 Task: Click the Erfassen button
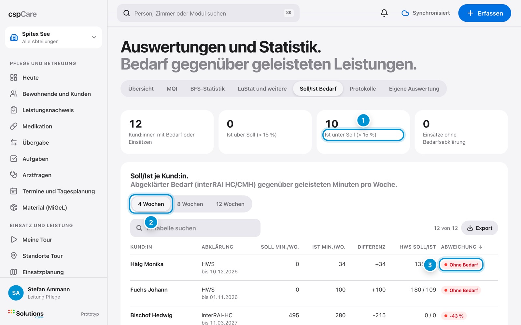click(x=485, y=13)
